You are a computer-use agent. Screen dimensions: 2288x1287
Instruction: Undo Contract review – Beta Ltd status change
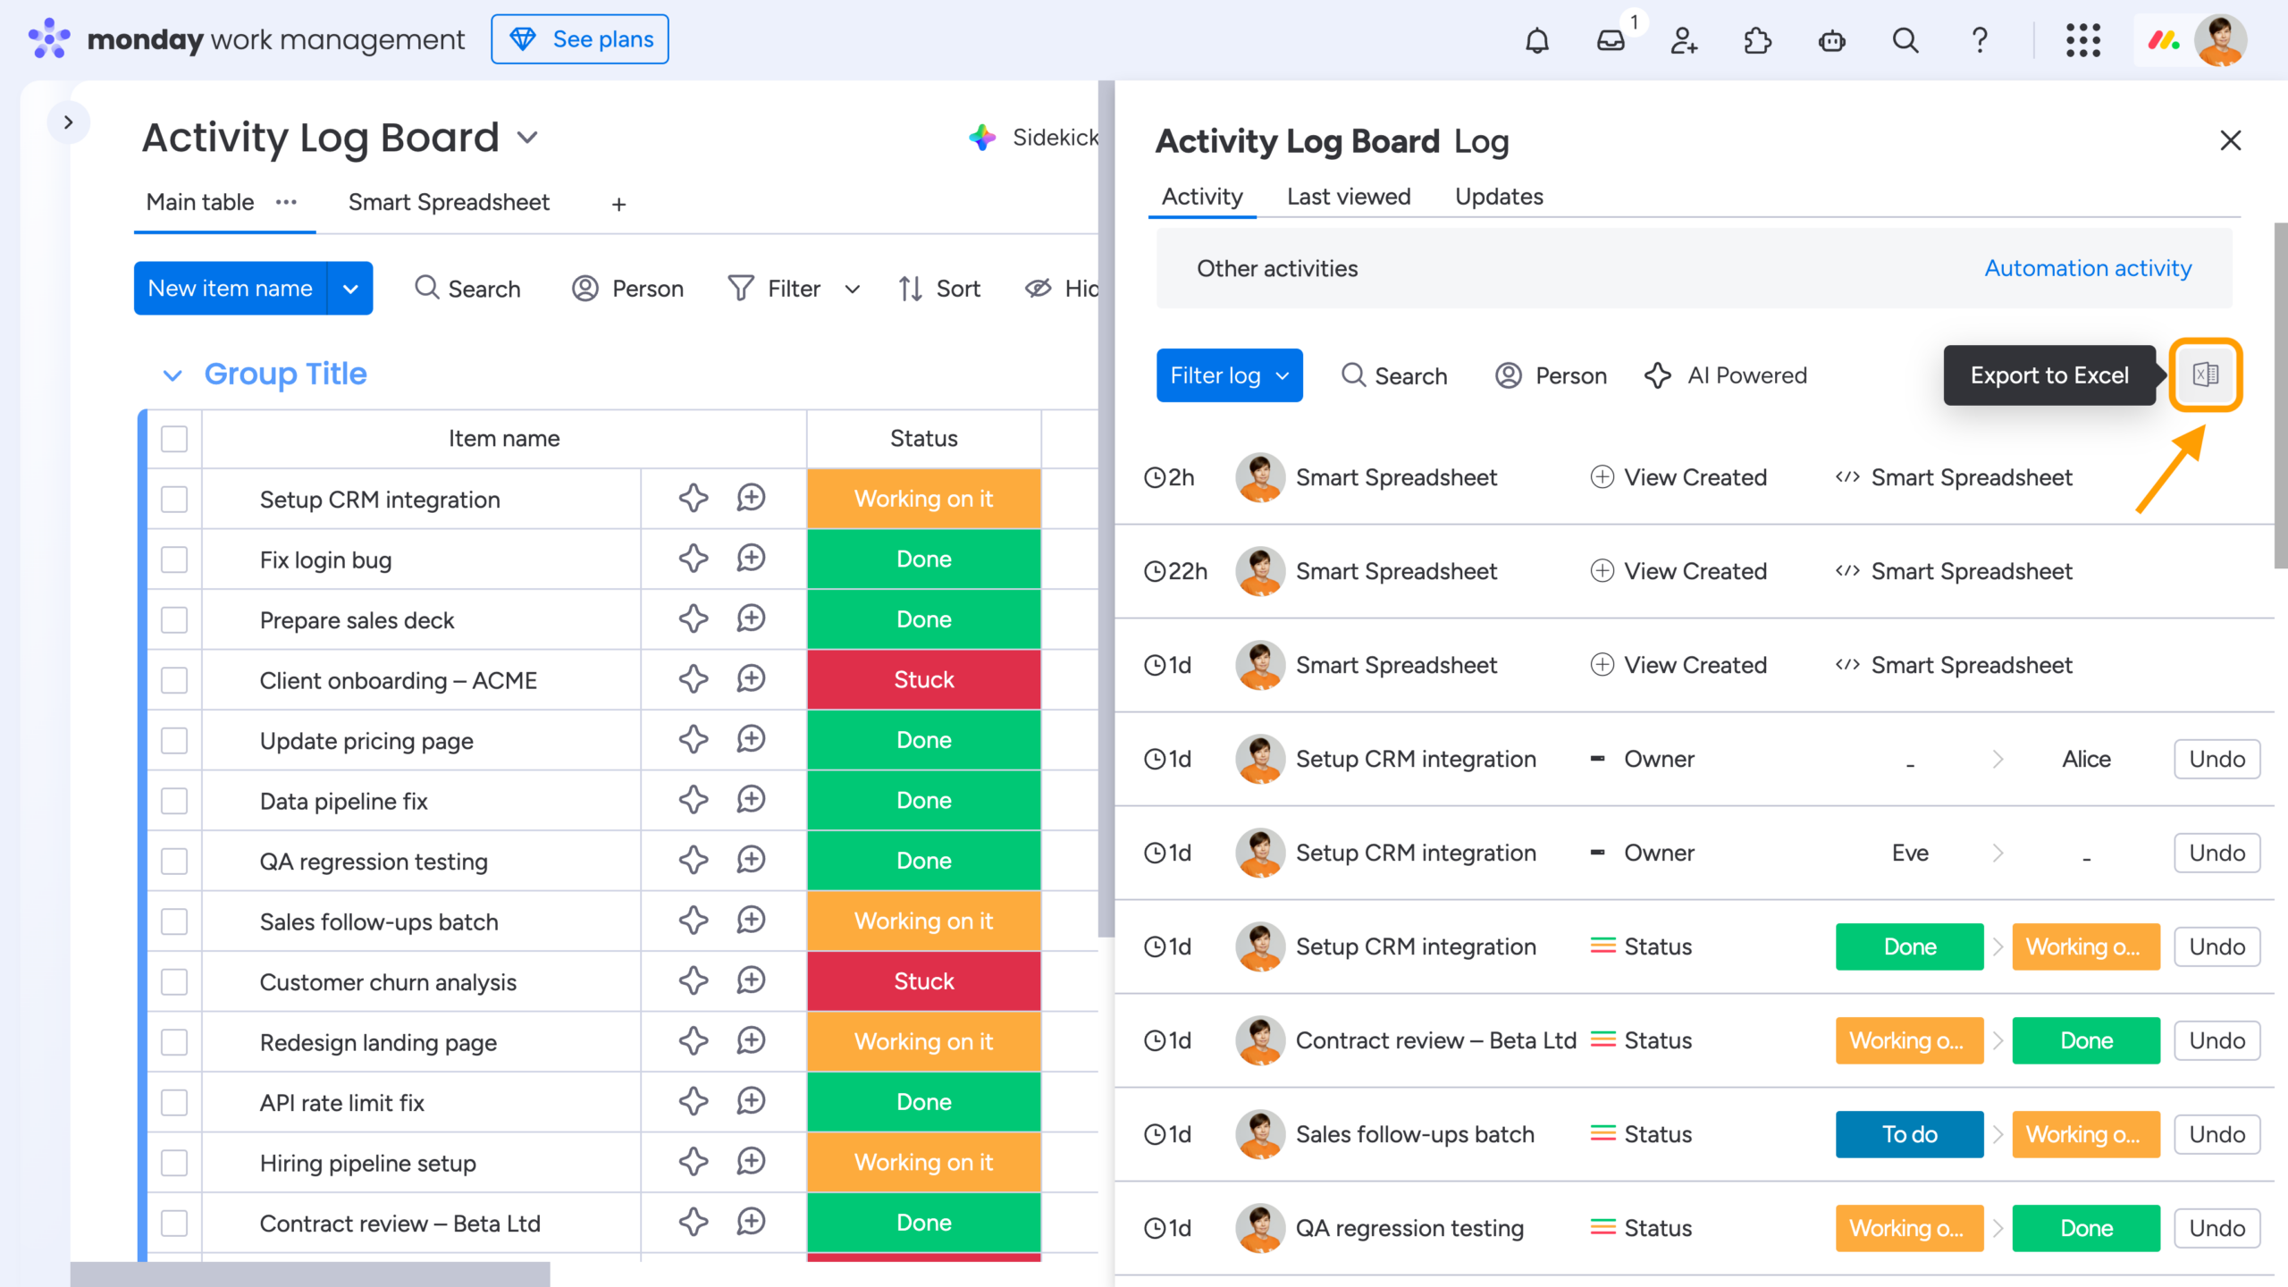pyautogui.click(x=2216, y=1040)
